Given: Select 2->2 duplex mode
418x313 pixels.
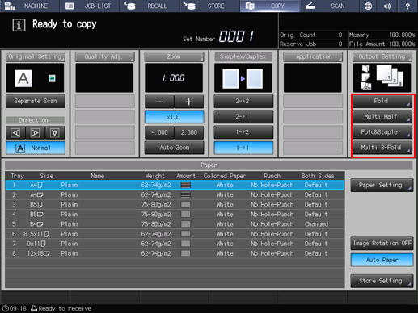Looking at the screenshot, I should pos(243,102).
